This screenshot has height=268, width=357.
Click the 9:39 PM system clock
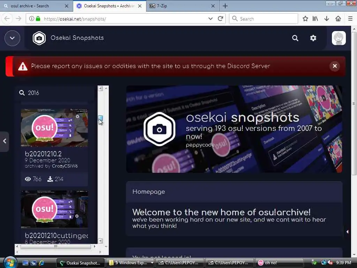pos(343,263)
